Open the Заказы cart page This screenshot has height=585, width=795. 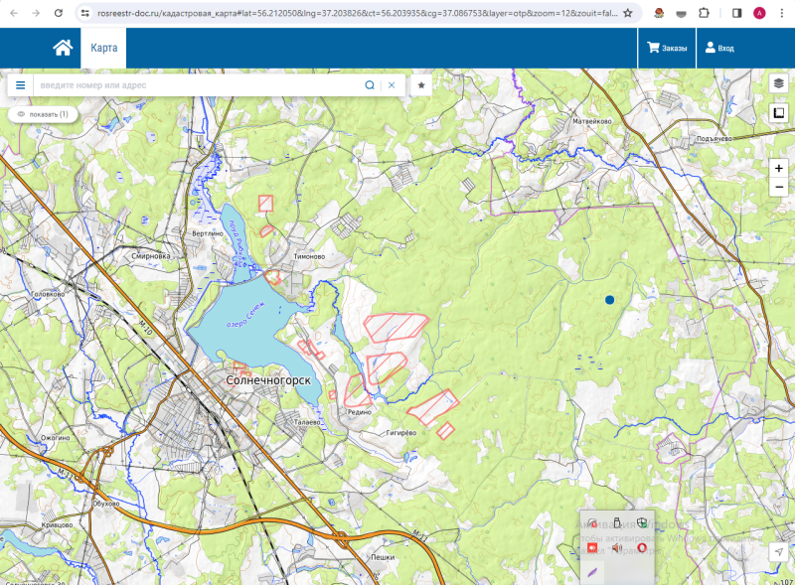coord(667,48)
